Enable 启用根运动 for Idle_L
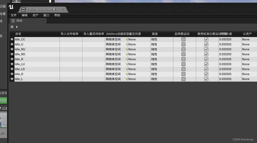257x143 pixels. (183, 79)
